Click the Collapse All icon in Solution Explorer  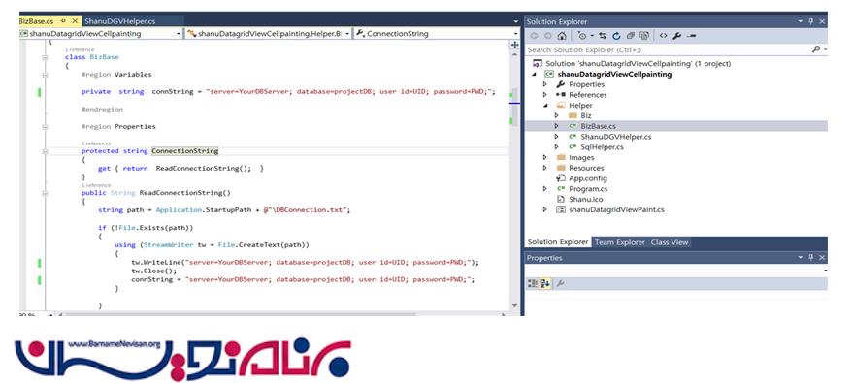click(631, 36)
